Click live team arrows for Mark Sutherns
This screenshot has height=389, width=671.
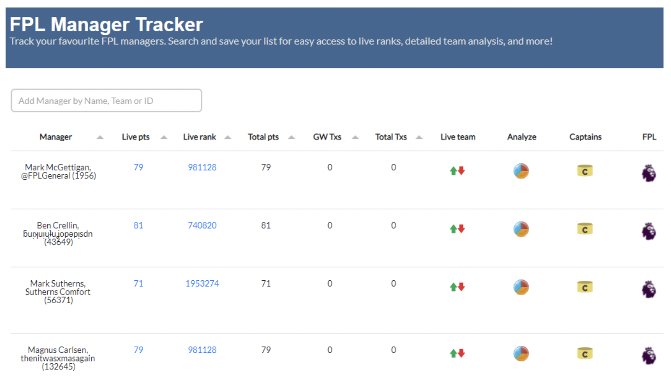pos(457,287)
